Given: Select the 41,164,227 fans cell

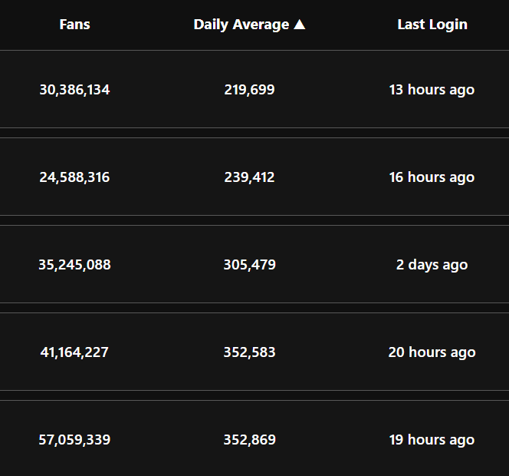Looking at the screenshot, I should click(x=74, y=352).
